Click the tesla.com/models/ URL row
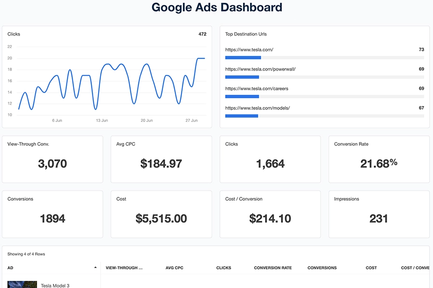This screenshot has height=288, width=433. (x=257, y=108)
